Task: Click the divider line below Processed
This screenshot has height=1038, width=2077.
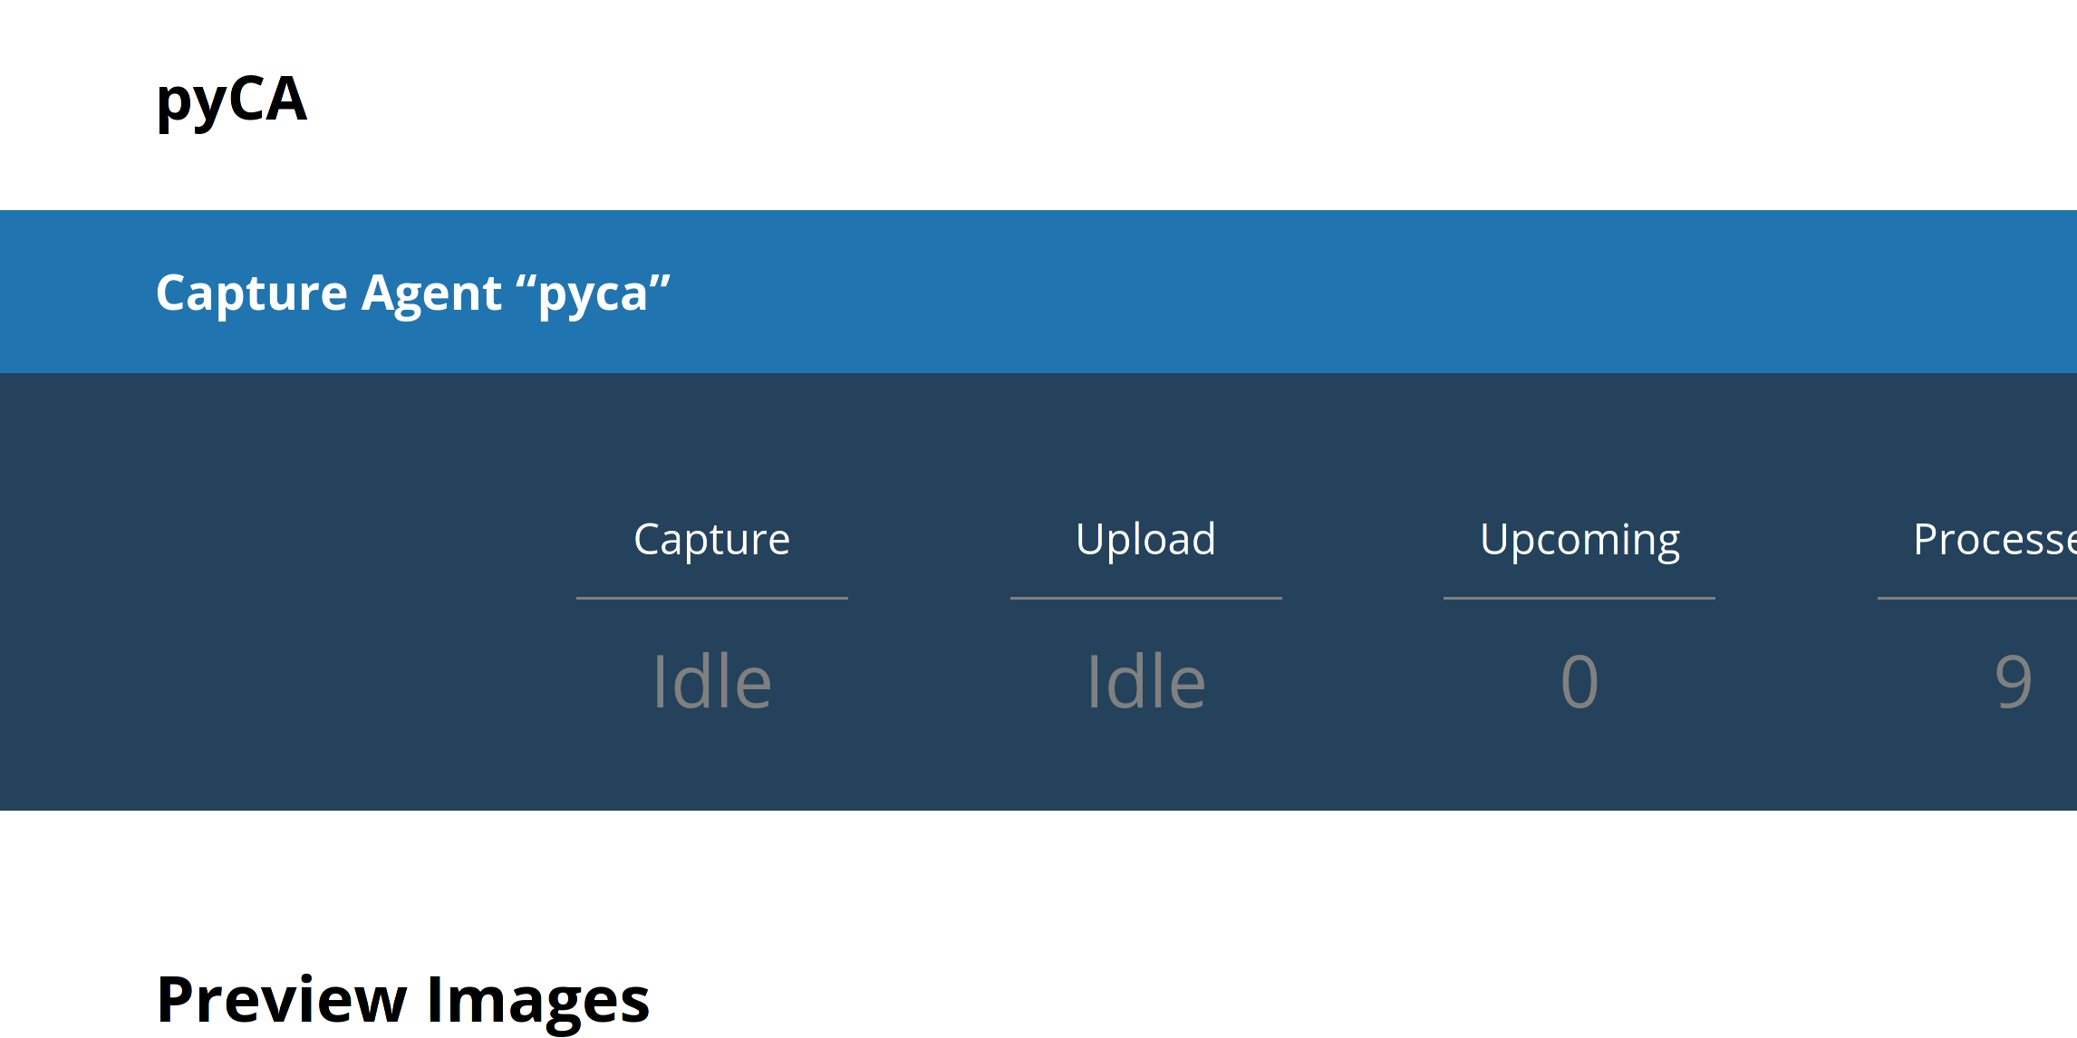Action: pos(1976,598)
